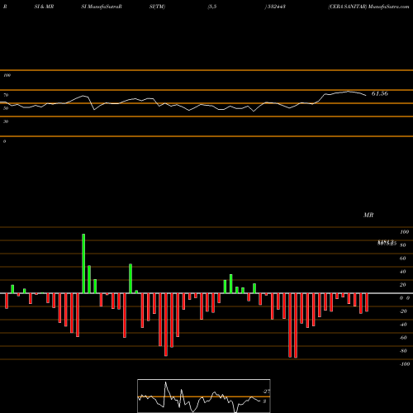Click the RSI axis label 0 on the left
The height and width of the screenshot is (413, 413).
[x=4, y=141]
